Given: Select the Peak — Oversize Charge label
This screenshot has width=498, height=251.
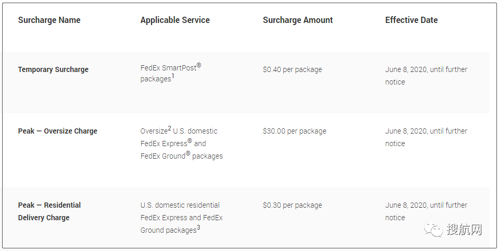Looking at the screenshot, I should click(57, 131).
